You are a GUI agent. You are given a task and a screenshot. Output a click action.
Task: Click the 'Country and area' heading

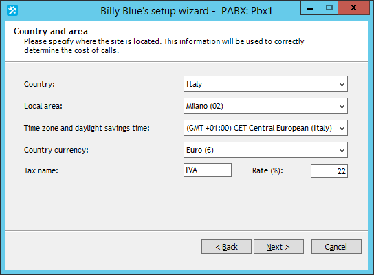point(51,31)
